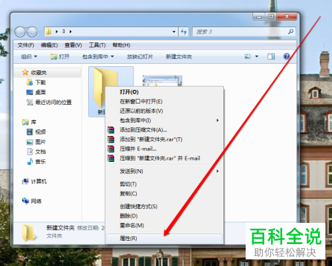Select 文档 library in the sidebar
The image size is (332, 266).
[x=41, y=152]
